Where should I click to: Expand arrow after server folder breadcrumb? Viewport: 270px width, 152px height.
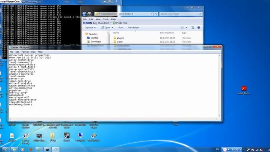(x=133, y=14)
